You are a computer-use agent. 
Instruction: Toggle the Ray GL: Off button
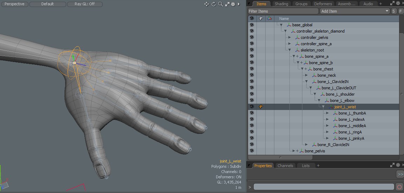click(x=85, y=4)
